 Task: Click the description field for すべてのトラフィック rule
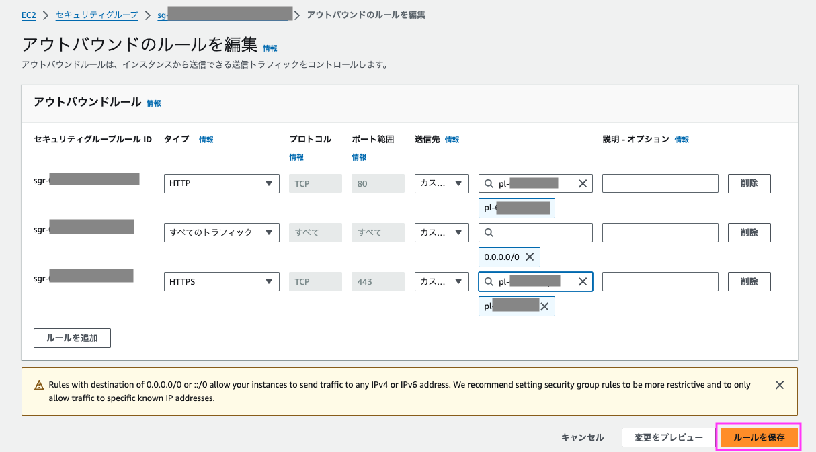[x=661, y=232]
